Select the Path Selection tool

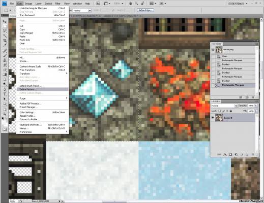coord(5,99)
